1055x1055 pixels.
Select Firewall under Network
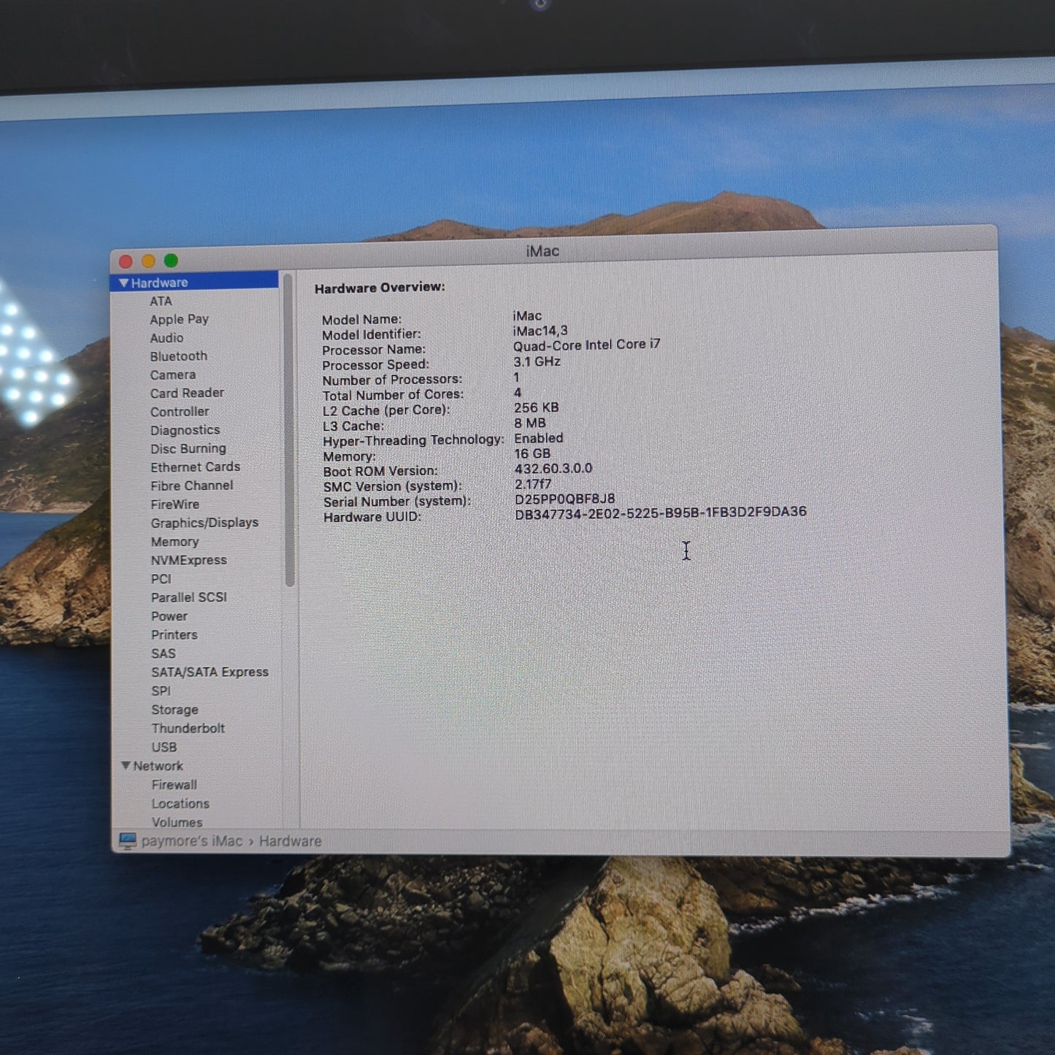pos(174,785)
